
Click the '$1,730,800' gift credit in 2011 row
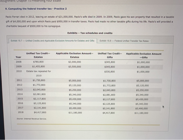[109, 81]
